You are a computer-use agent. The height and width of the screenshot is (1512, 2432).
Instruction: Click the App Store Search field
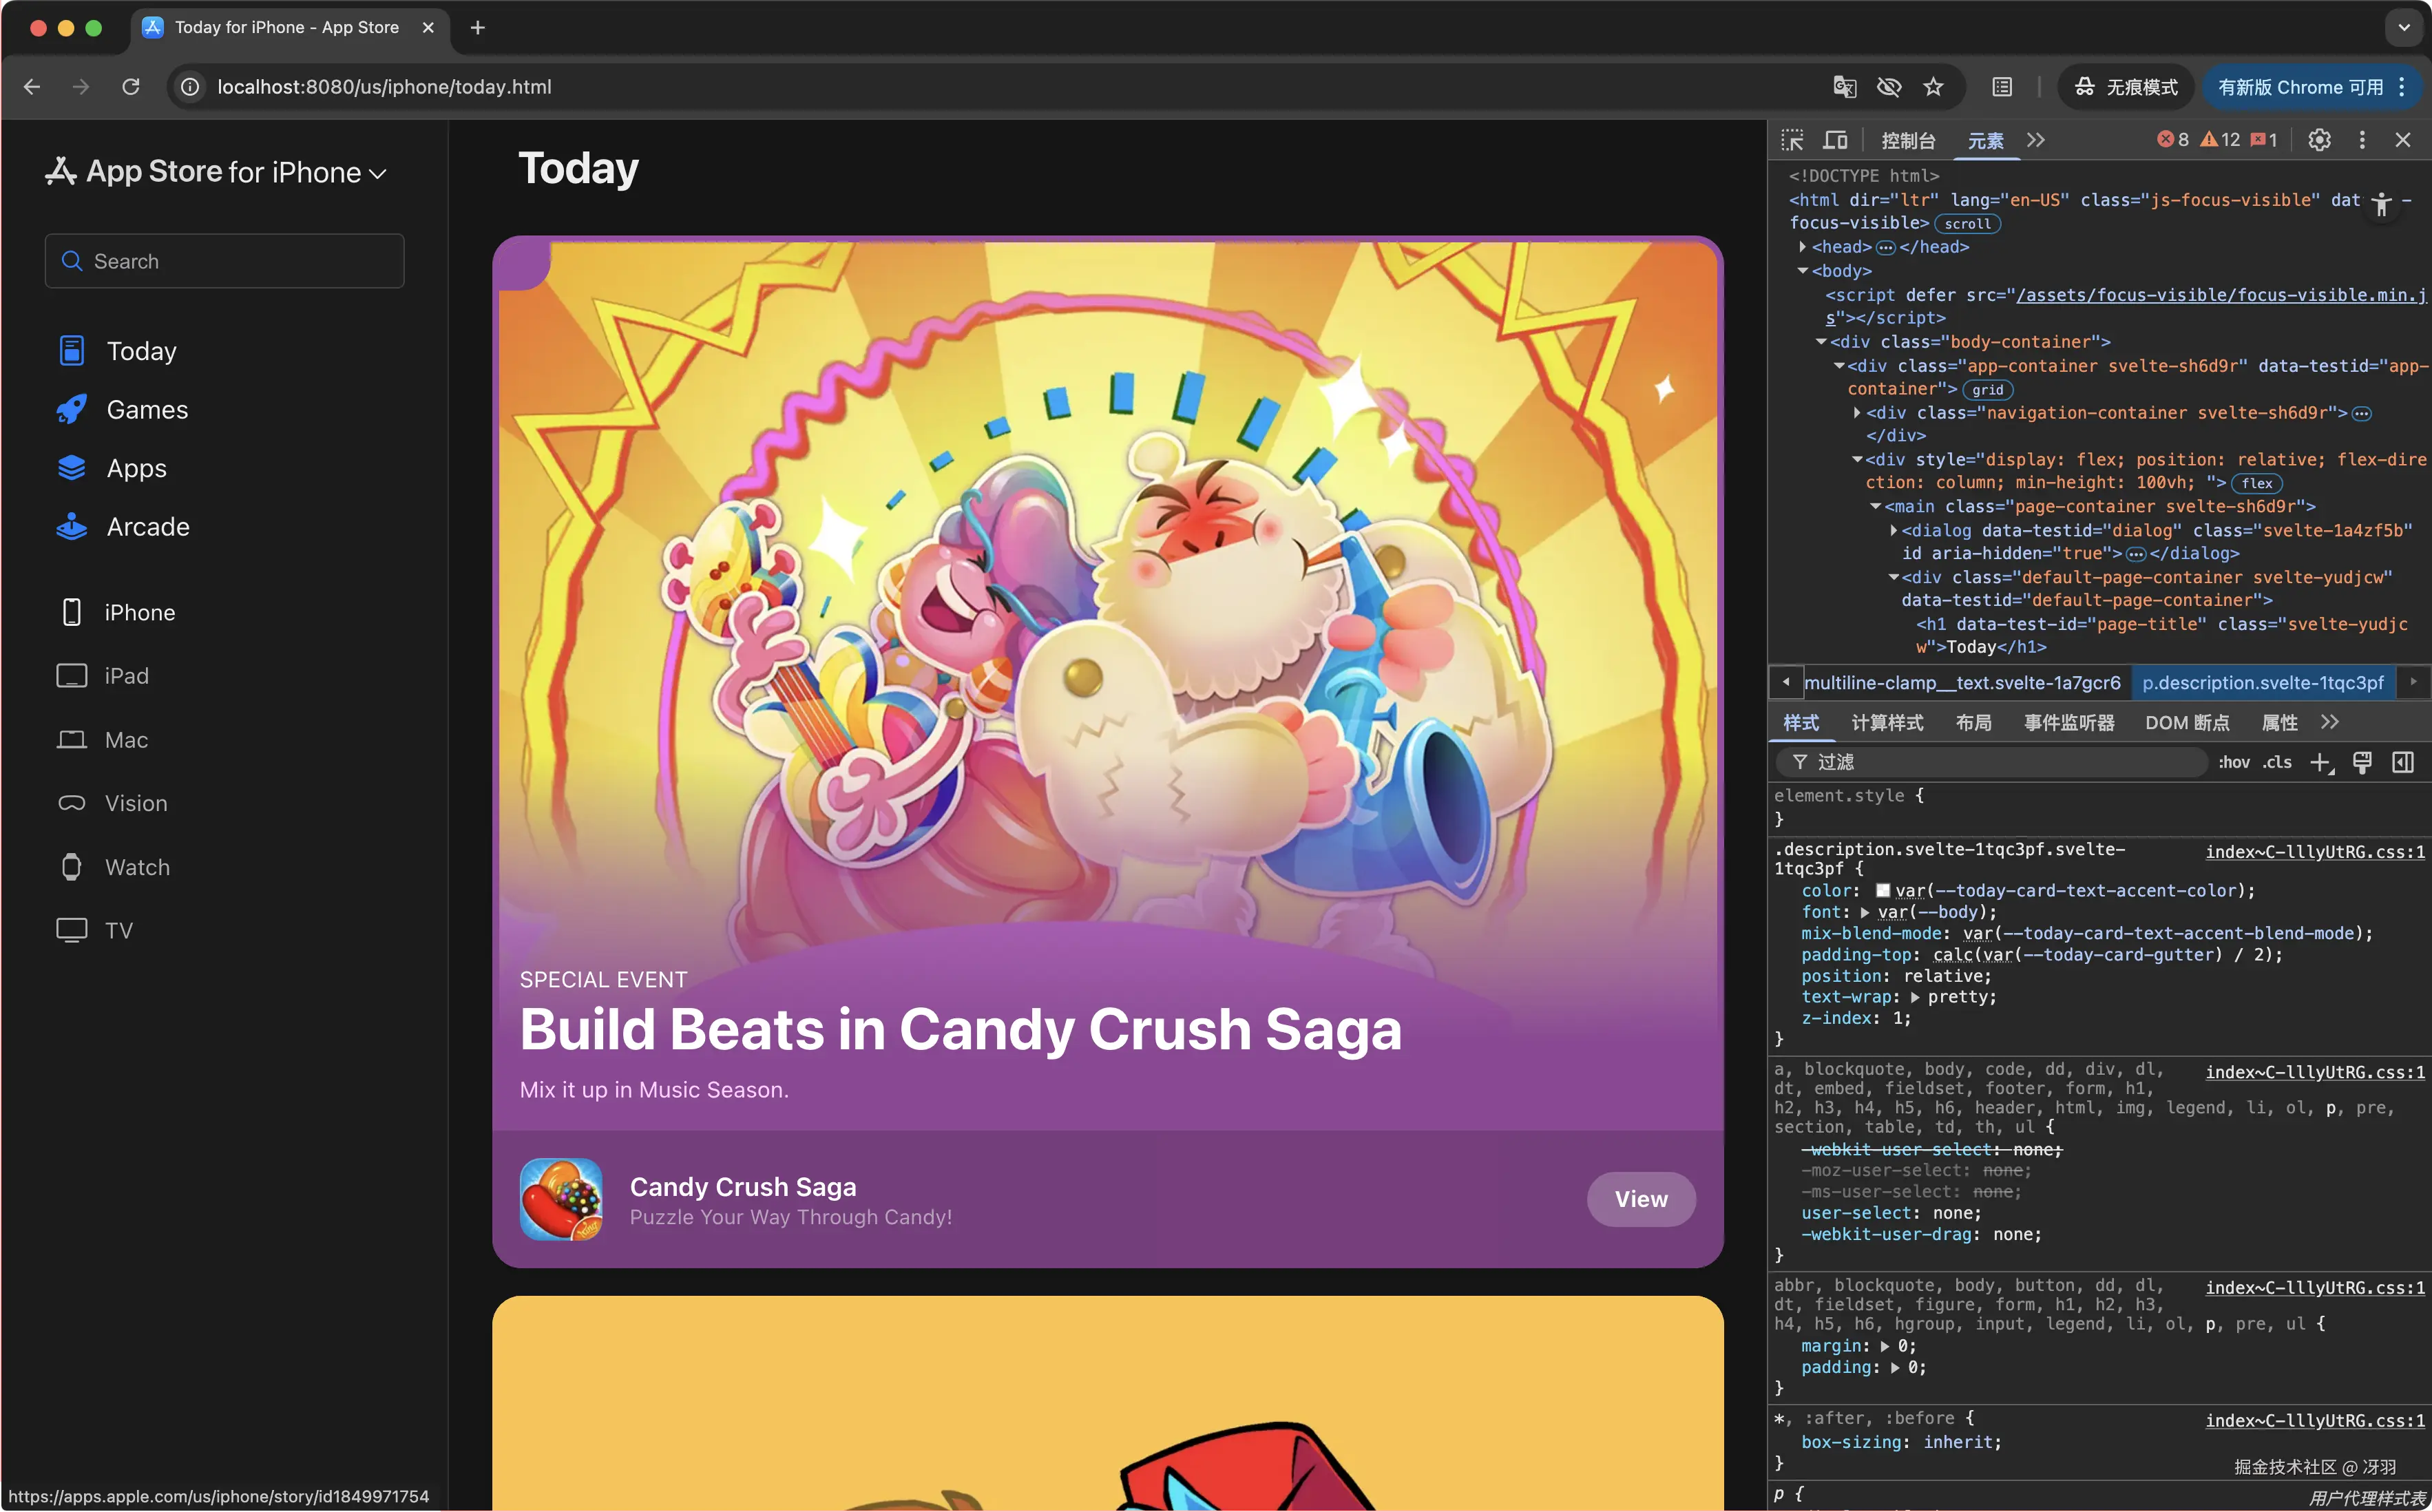225,261
